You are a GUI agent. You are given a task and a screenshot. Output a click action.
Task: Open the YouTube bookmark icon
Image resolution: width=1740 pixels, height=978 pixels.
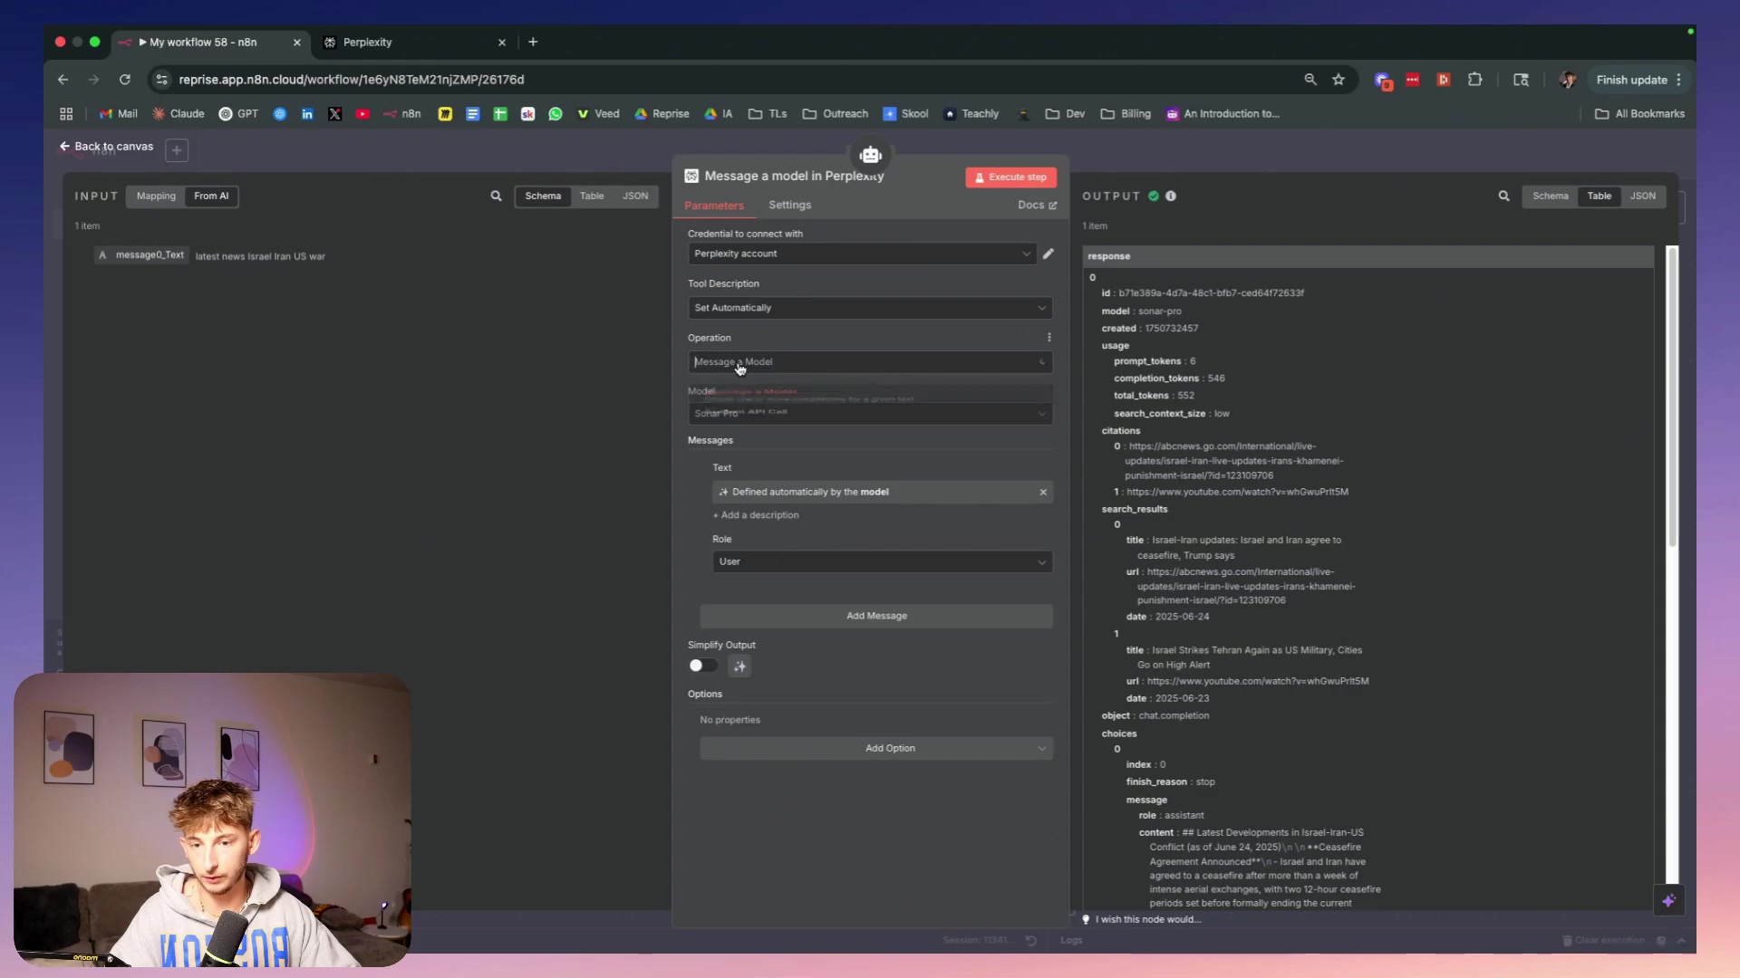point(362,114)
